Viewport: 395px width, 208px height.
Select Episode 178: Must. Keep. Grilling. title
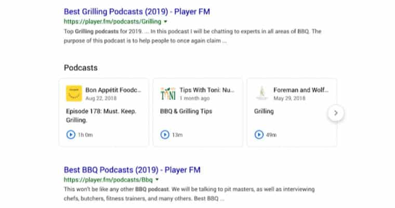point(101,115)
